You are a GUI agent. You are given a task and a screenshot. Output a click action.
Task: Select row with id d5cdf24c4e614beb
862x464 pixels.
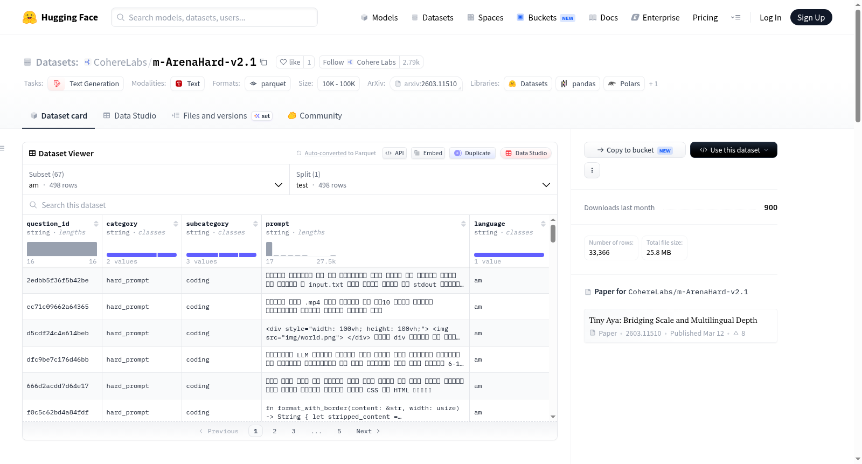click(x=286, y=333)
